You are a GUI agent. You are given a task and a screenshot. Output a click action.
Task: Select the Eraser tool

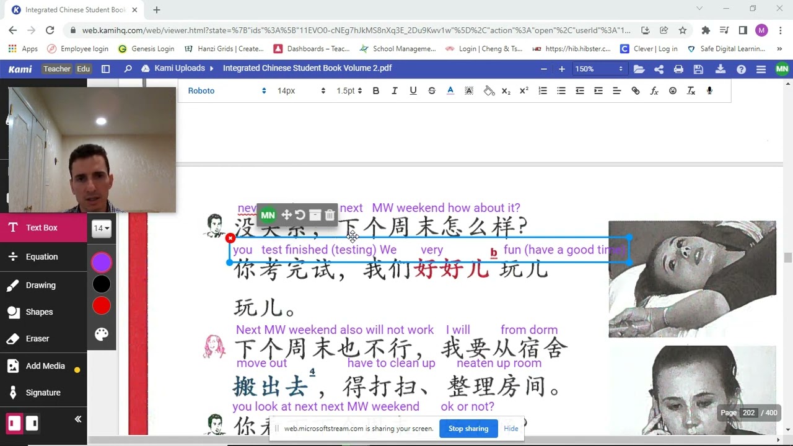coord(43,339)
